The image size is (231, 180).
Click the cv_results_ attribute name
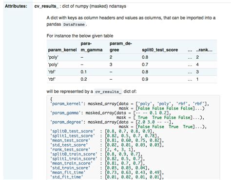click(x=46, y=6)
